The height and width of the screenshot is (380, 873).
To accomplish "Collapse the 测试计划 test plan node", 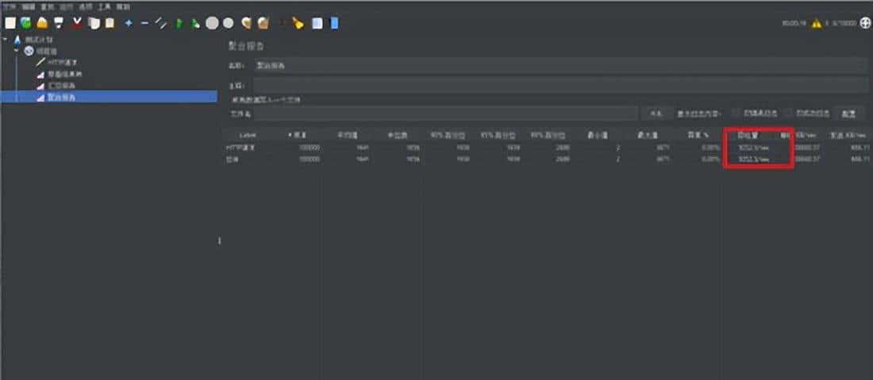I will pos(5,40).
